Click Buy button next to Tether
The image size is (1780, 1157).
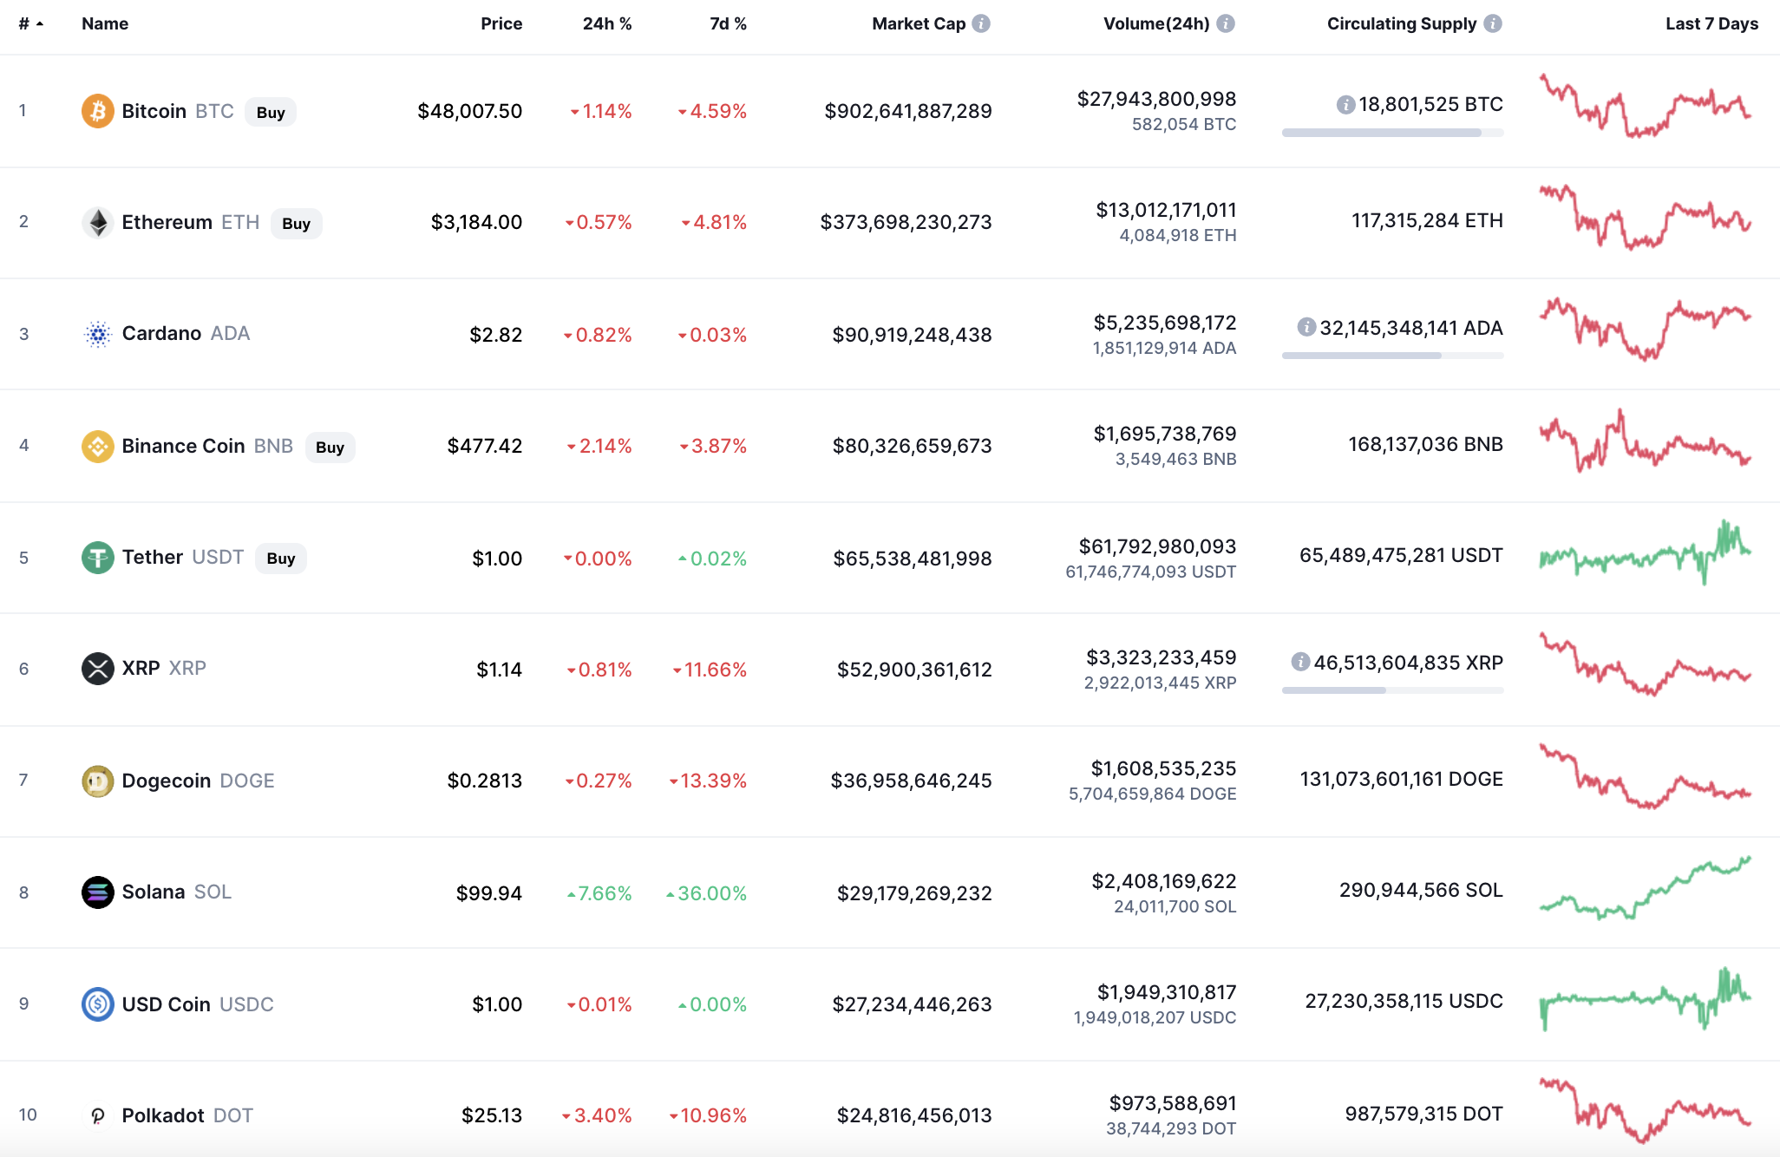click(281, 559)
